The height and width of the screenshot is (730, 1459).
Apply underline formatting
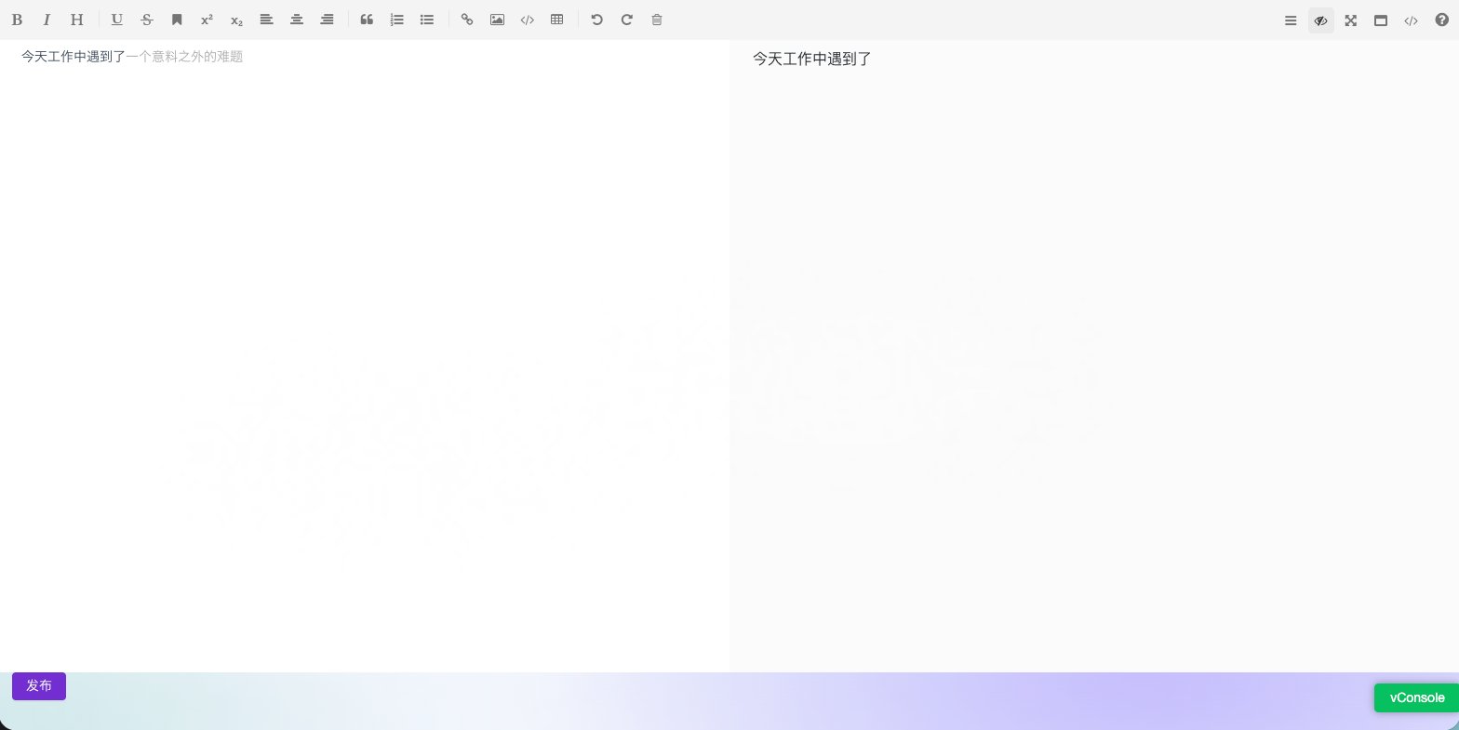point(117,20)
